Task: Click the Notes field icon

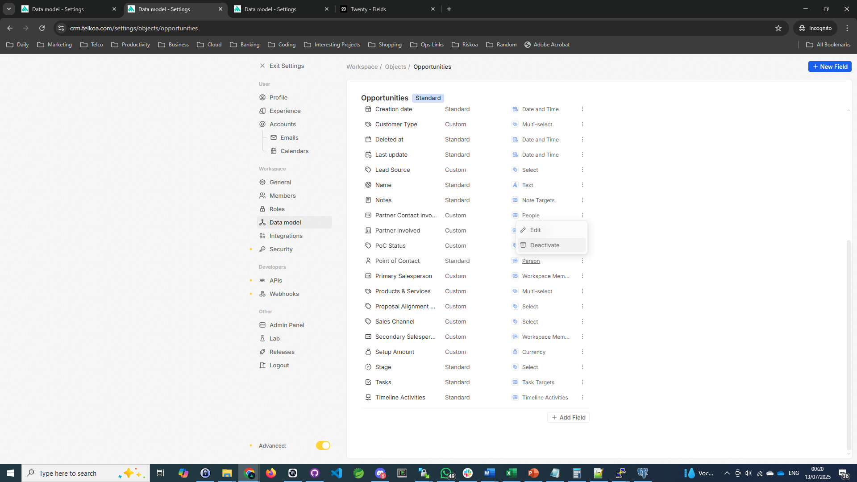Action: (x=368, y=200)
